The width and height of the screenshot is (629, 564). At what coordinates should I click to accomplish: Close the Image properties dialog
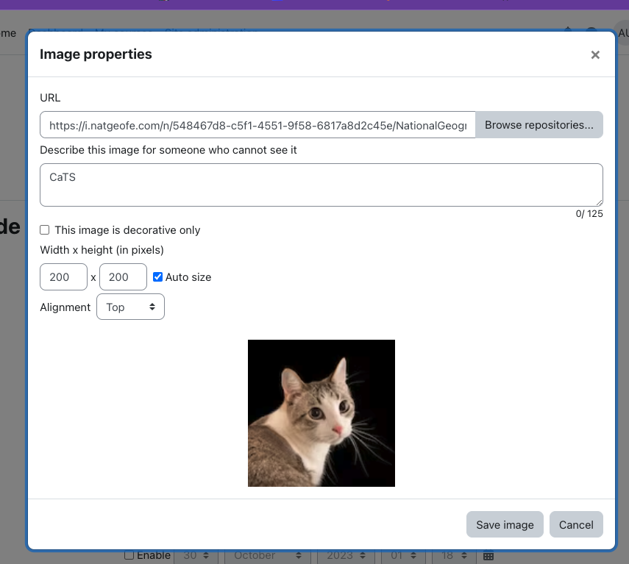(x=595, y=55)
